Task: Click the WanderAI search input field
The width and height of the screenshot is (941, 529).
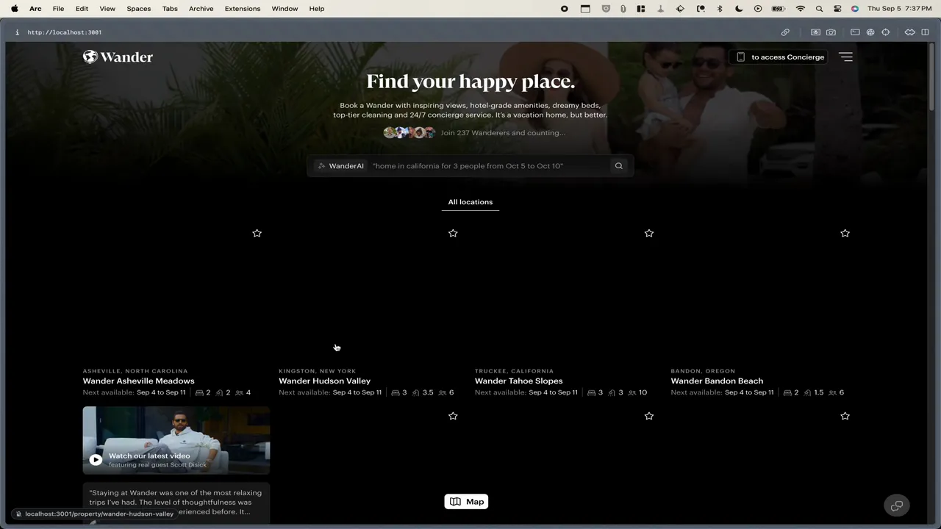Action: (x=485, y=166)
